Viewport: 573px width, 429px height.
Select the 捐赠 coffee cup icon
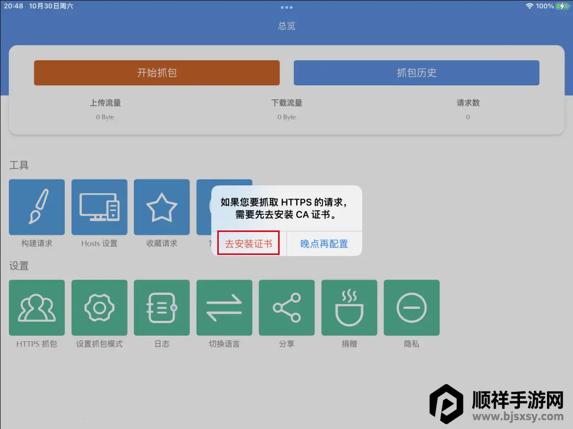click(349, 307)
